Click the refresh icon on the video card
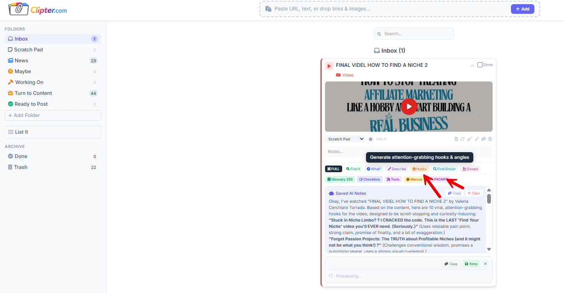 point(462,139)
